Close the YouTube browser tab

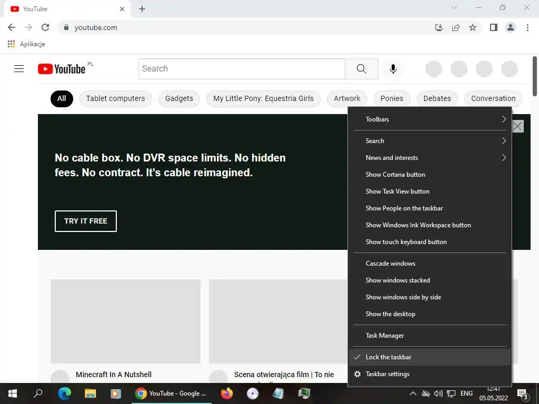pos(122,9)
